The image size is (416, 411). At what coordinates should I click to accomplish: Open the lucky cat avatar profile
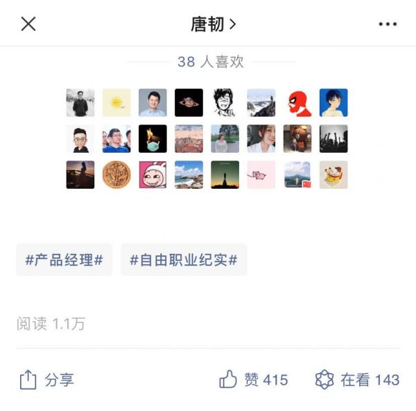tap(333, 175)
